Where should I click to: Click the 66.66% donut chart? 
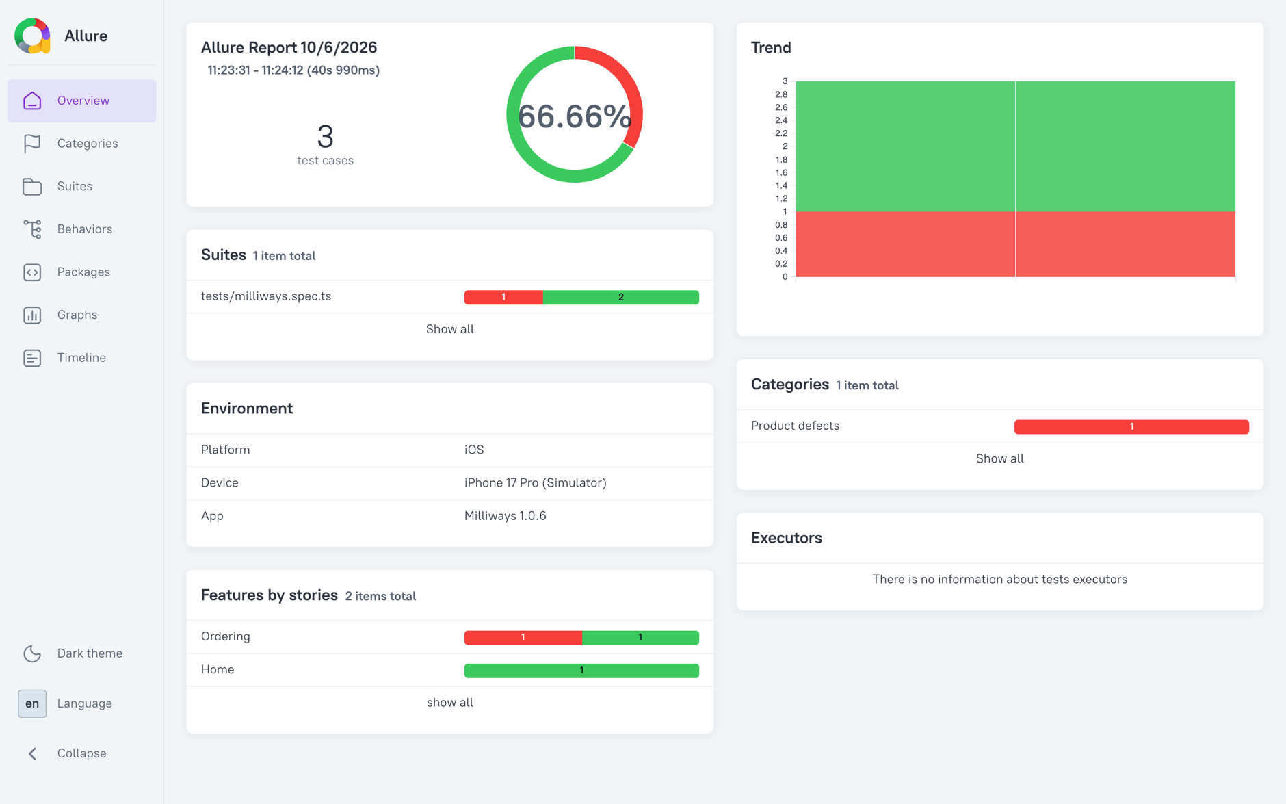[x=575, y=115]
